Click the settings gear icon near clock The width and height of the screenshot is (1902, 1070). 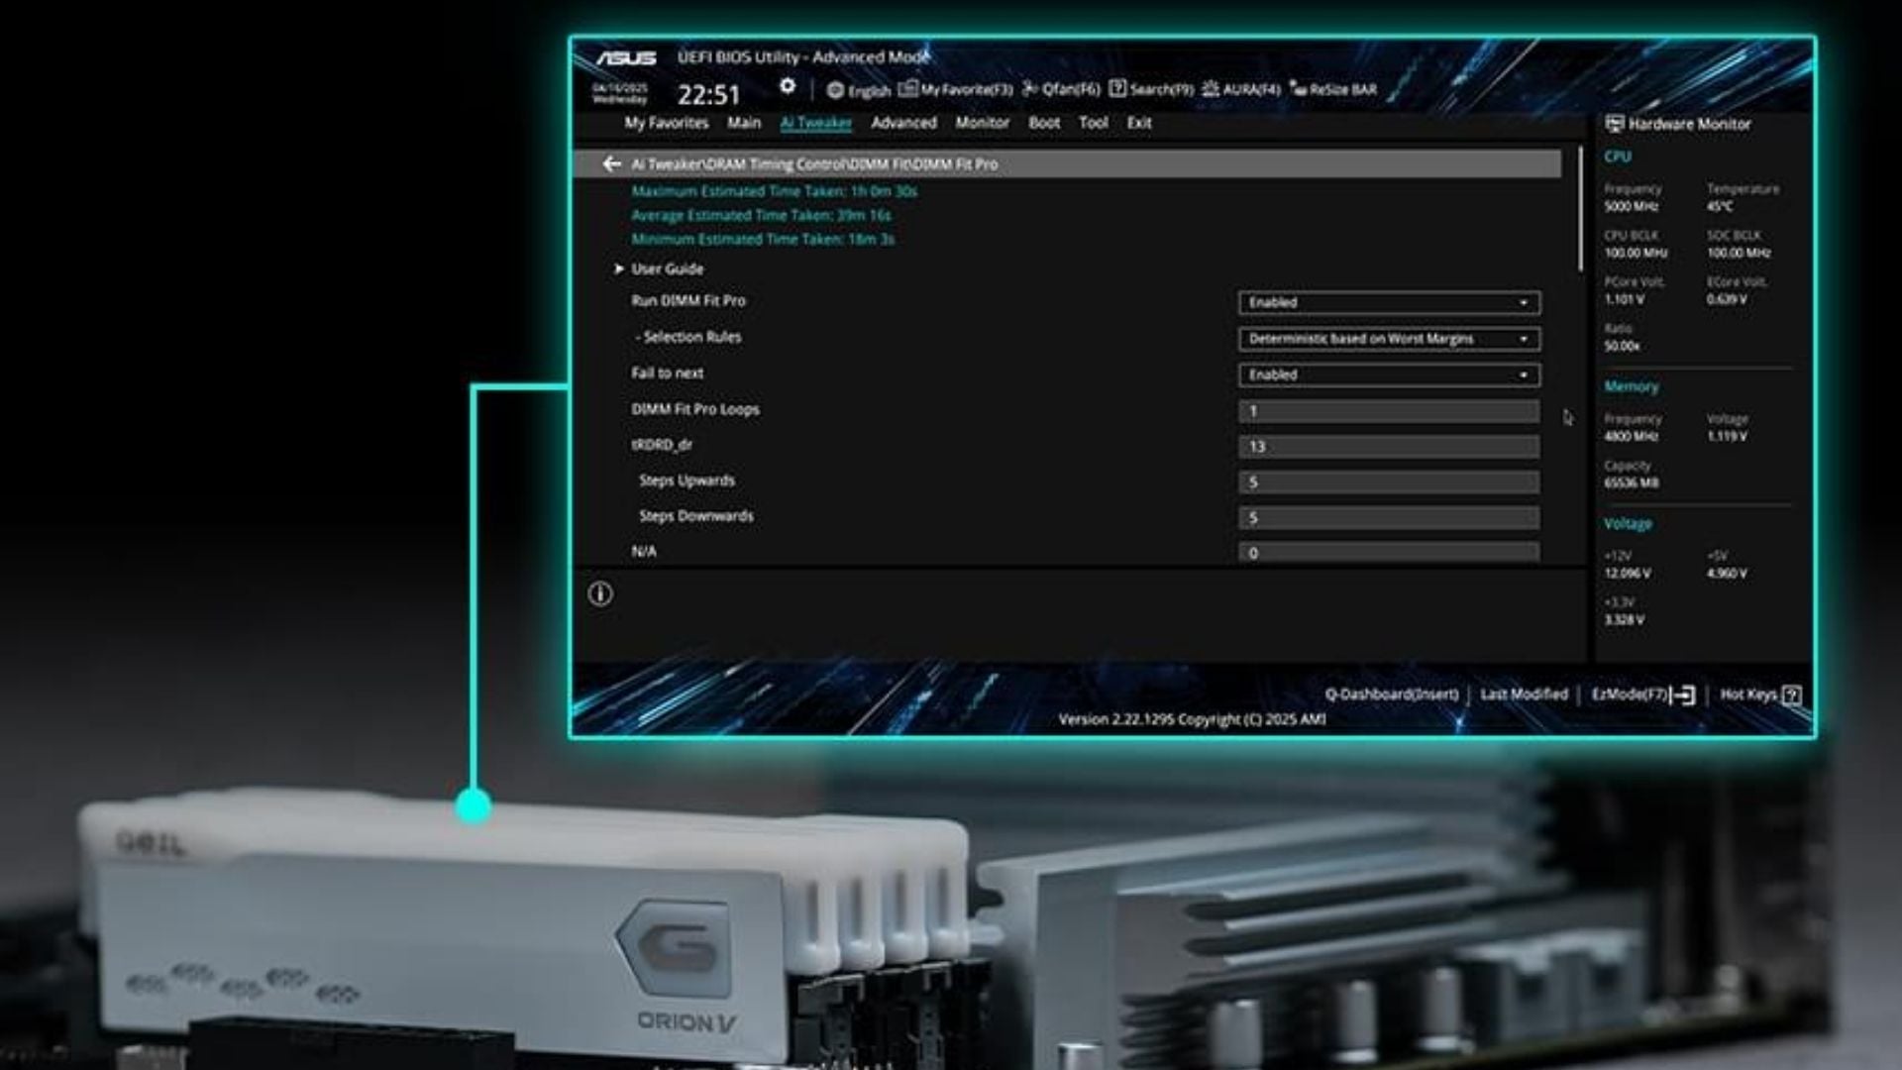tap(787, 87)
